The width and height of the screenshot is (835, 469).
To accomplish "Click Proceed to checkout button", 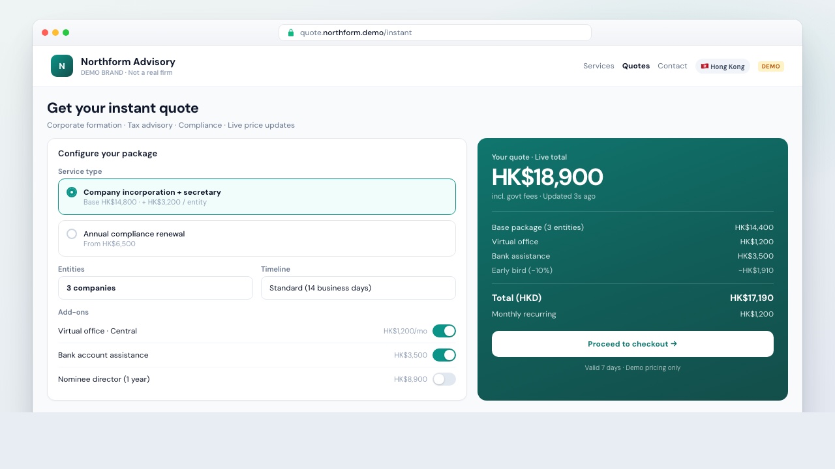I will pos(633,344).
